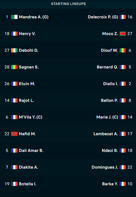
Task: Click shirt number 28 of Sagnan S.
Action: 7,67
